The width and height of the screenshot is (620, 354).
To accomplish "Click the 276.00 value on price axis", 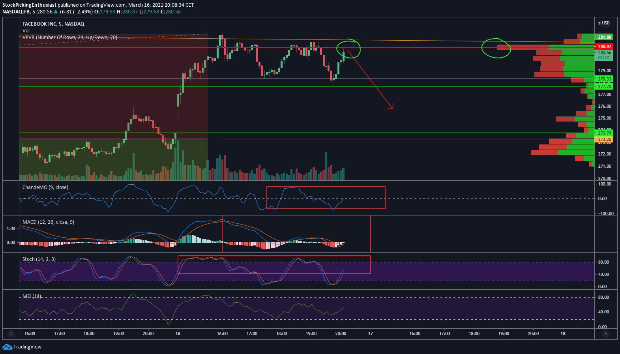I will 605,107.
